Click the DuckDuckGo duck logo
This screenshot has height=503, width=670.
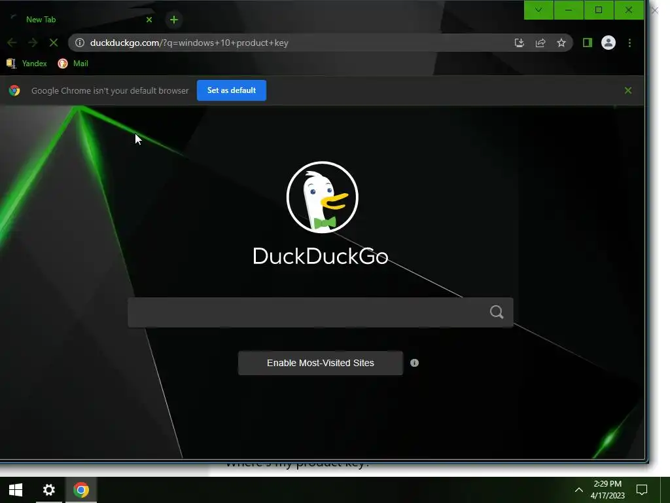(x=322, y=197)
